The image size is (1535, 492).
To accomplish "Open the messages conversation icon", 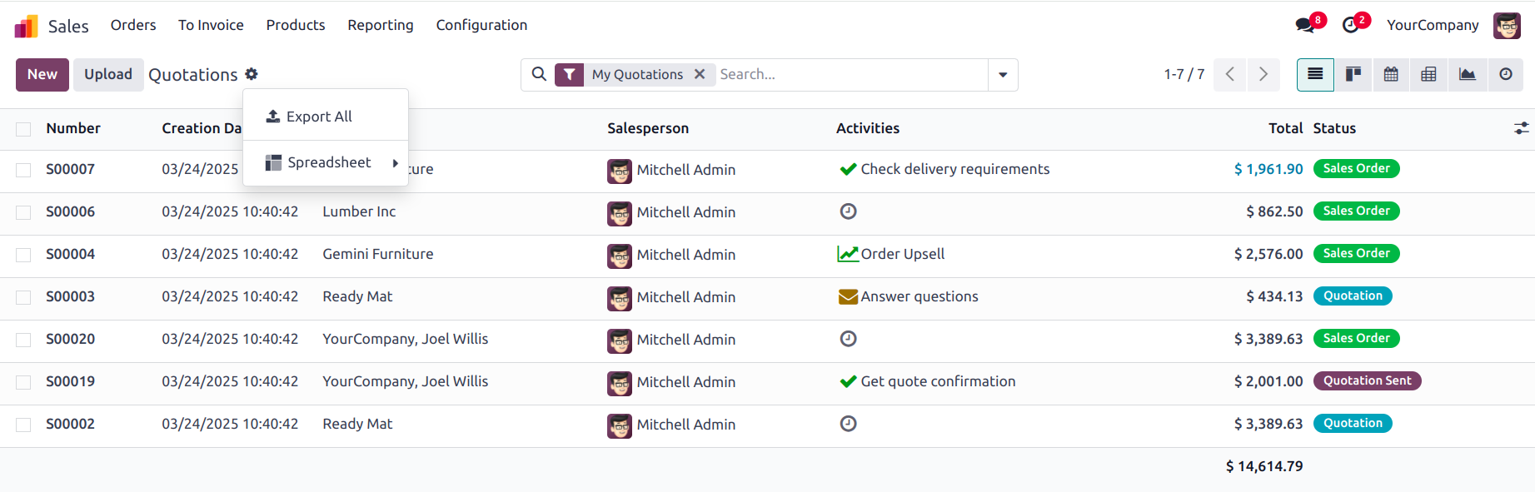I will [x=1305, y=25].
